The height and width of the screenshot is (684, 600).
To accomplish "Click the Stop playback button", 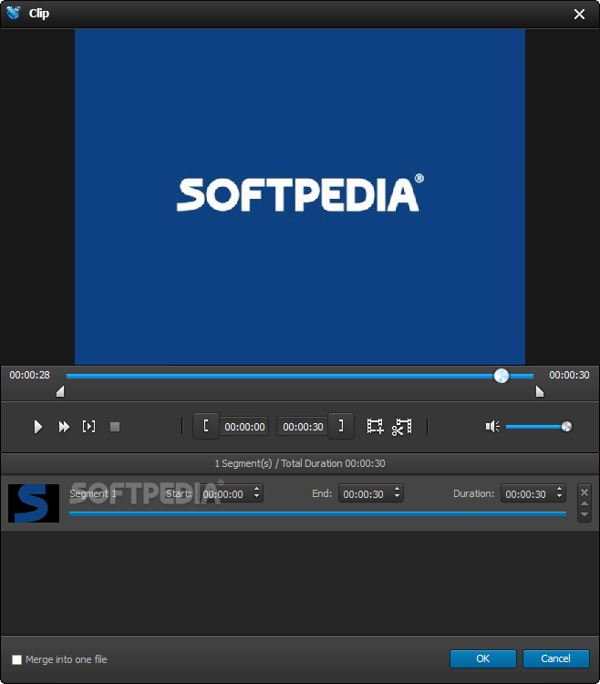I will [115, 427].
